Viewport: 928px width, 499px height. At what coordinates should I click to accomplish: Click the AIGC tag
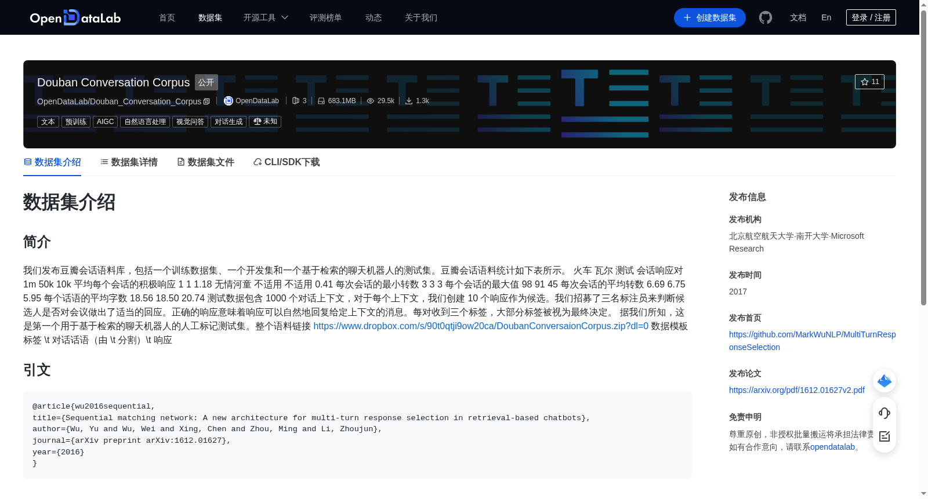[x=105, y=122]
